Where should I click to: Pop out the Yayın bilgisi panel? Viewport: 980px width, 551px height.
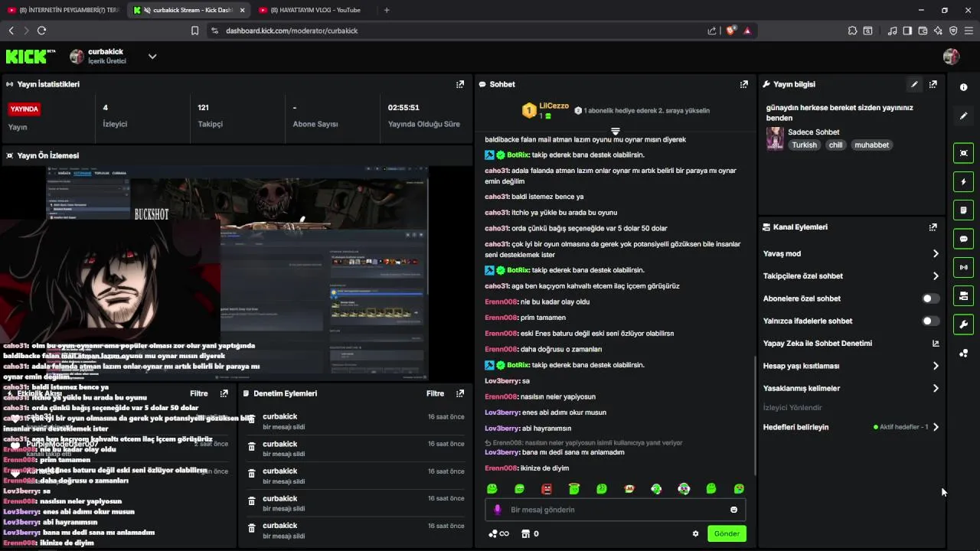click(933, 84)
